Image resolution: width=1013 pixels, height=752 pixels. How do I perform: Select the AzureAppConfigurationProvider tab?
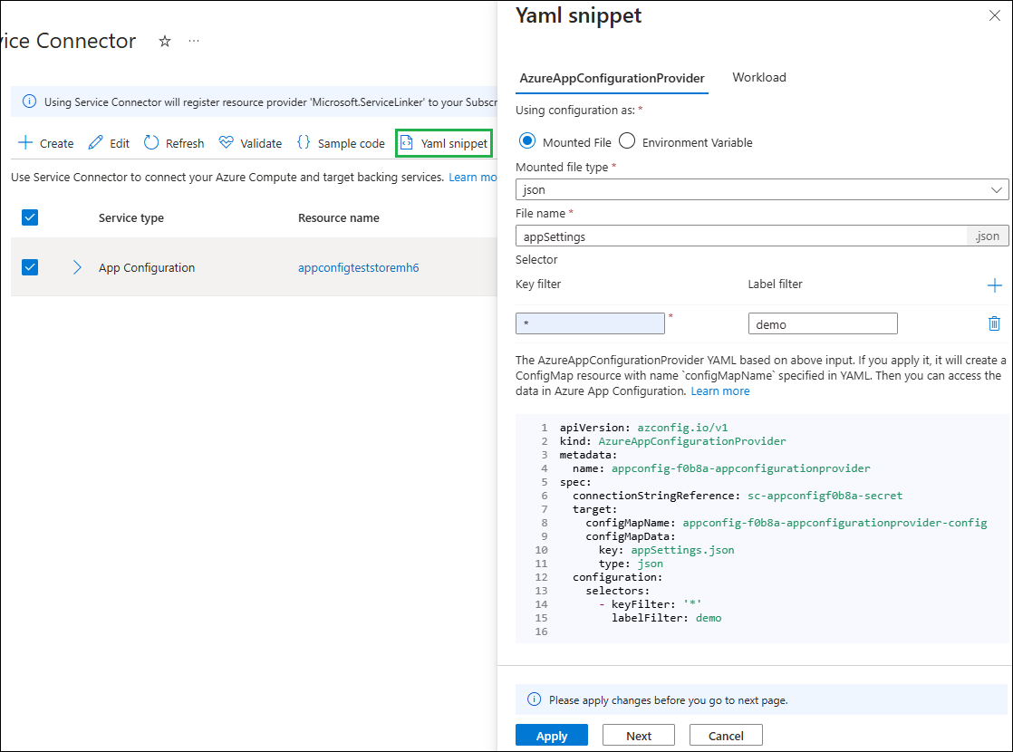coord(612,77)
